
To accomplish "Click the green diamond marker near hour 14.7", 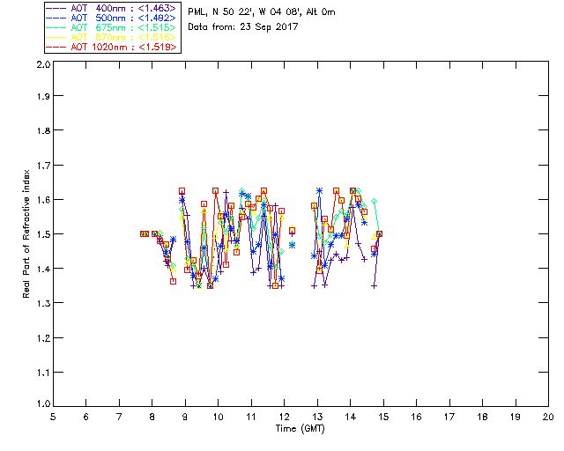I will [374, 202].
